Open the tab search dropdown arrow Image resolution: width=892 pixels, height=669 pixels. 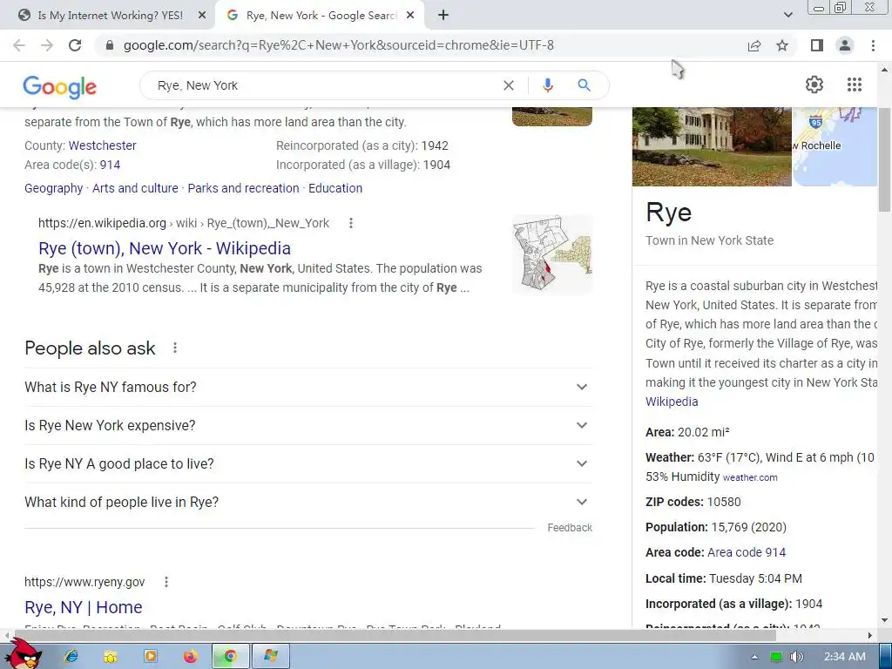pyautogui.click(x=787, y=16)
